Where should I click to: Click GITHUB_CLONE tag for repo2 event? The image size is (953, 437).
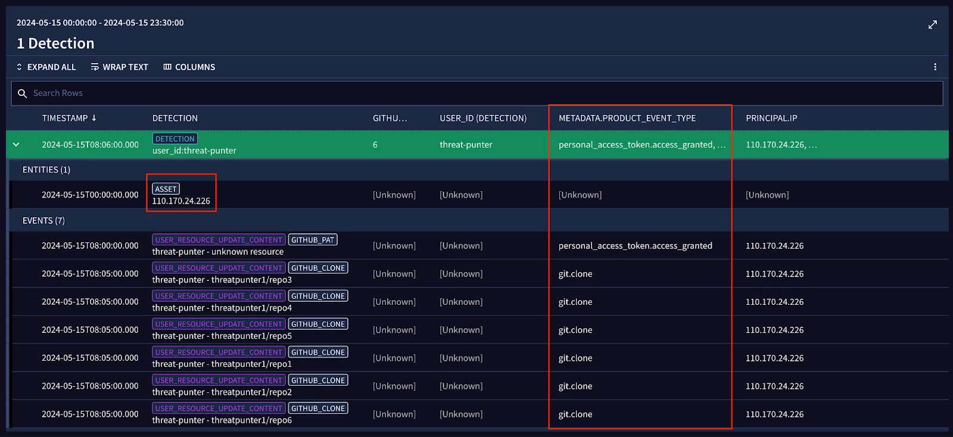(x=318, y=380)
